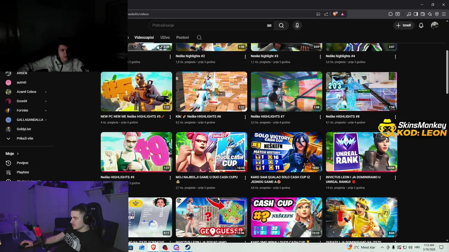The width and height of the screenshot is (449, 252).
Task: Open options menu for Neške HIGHLIGHTS #7
Action: (320, 117)
